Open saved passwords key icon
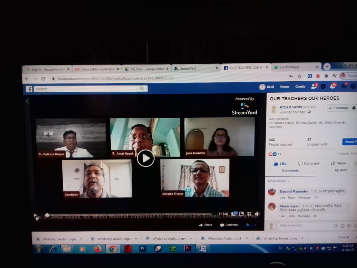 pyautogui.click(x=291, y=76)
